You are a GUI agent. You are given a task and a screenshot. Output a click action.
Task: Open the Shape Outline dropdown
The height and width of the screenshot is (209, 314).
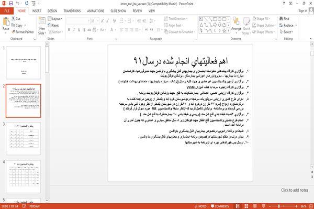pyautogui.click(x=264, y=25)
